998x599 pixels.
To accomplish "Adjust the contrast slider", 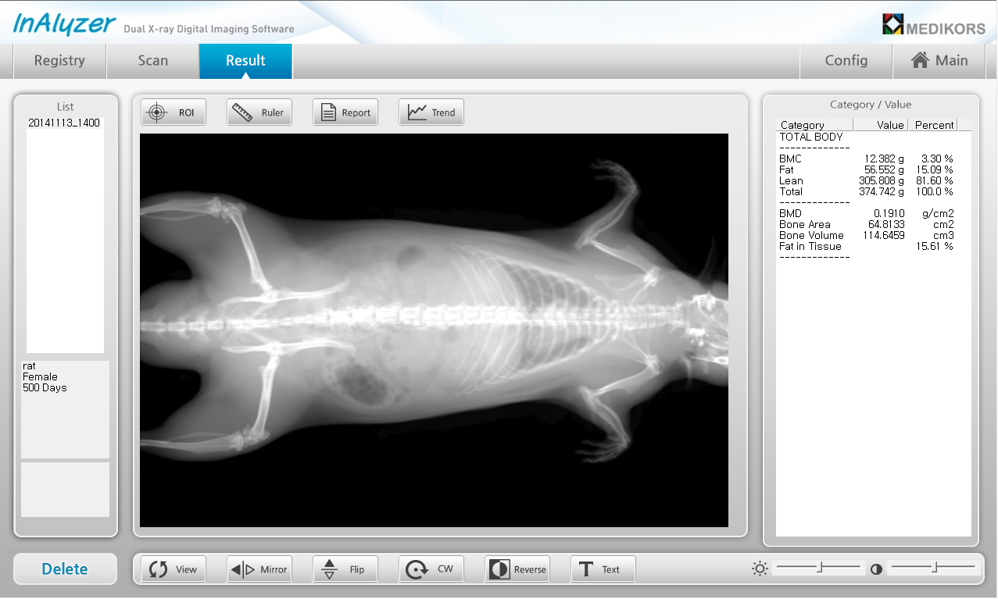I will tap(934, 568).
